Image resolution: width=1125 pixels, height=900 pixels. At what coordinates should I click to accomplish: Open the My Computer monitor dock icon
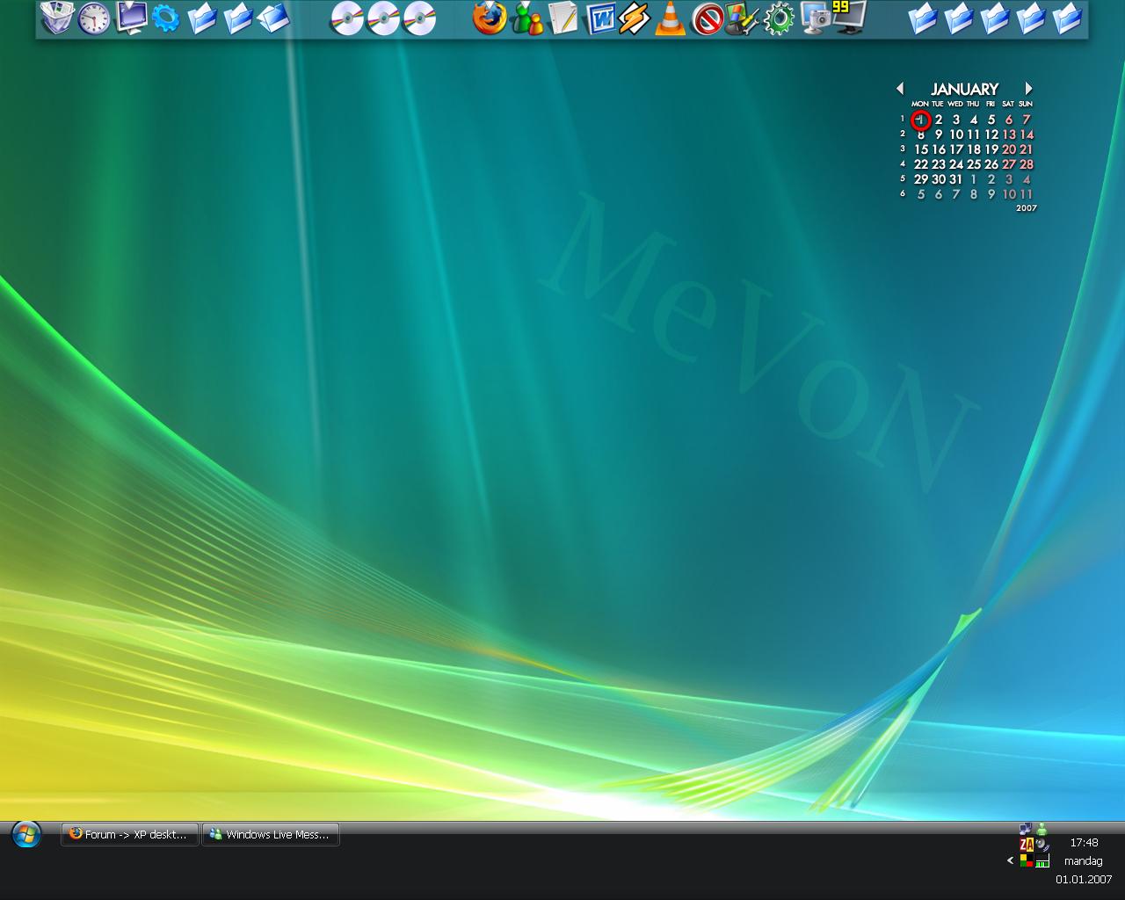131,18
